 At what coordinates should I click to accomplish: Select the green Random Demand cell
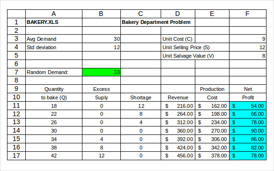click(101, 72)
